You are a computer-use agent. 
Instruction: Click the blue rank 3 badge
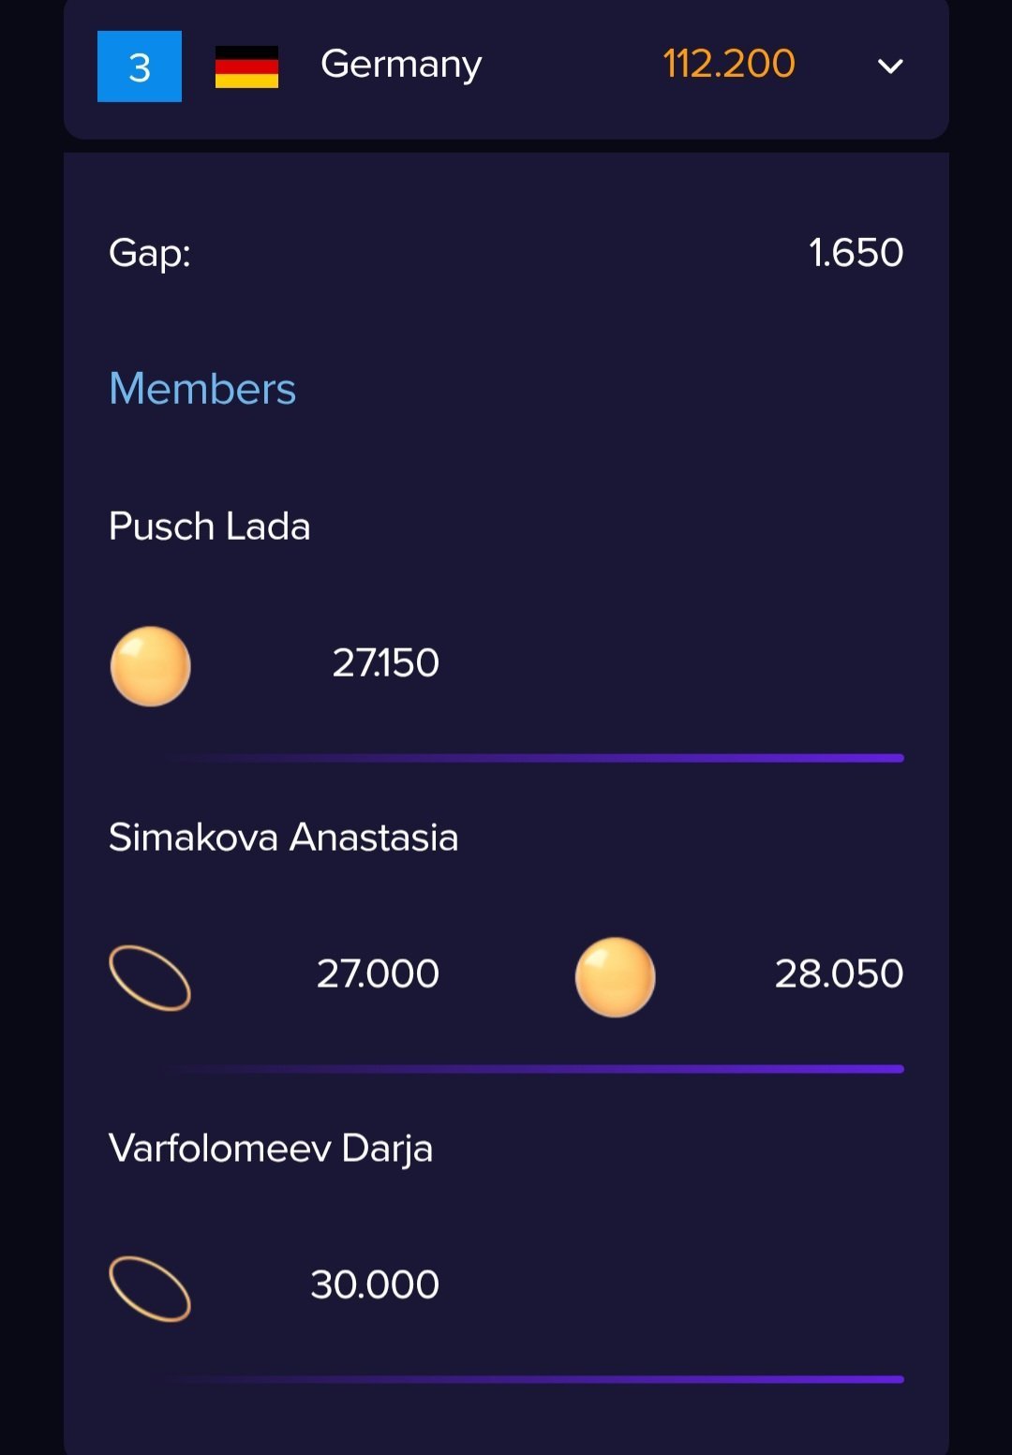coord(140,67)
